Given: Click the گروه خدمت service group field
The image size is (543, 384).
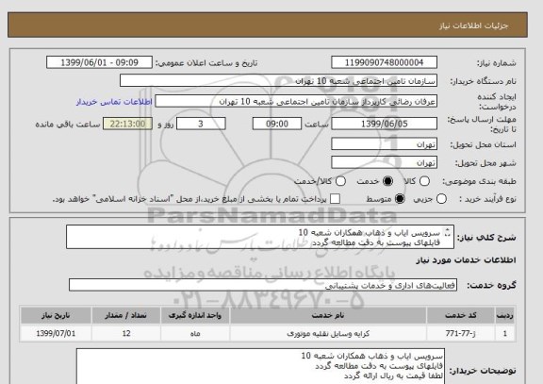Looking at the screenshot, I should click(263, 285).
